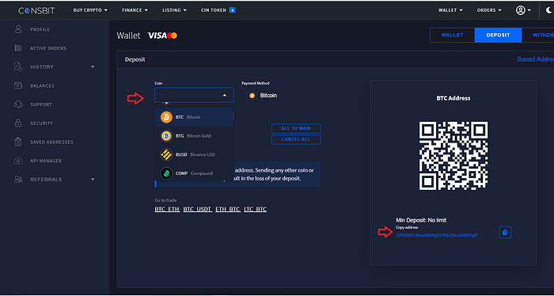This screenshot has width=554, height=296.
Task: Click the BTC Bitcoin coin icon in list
Action: (x=166, y=117)
